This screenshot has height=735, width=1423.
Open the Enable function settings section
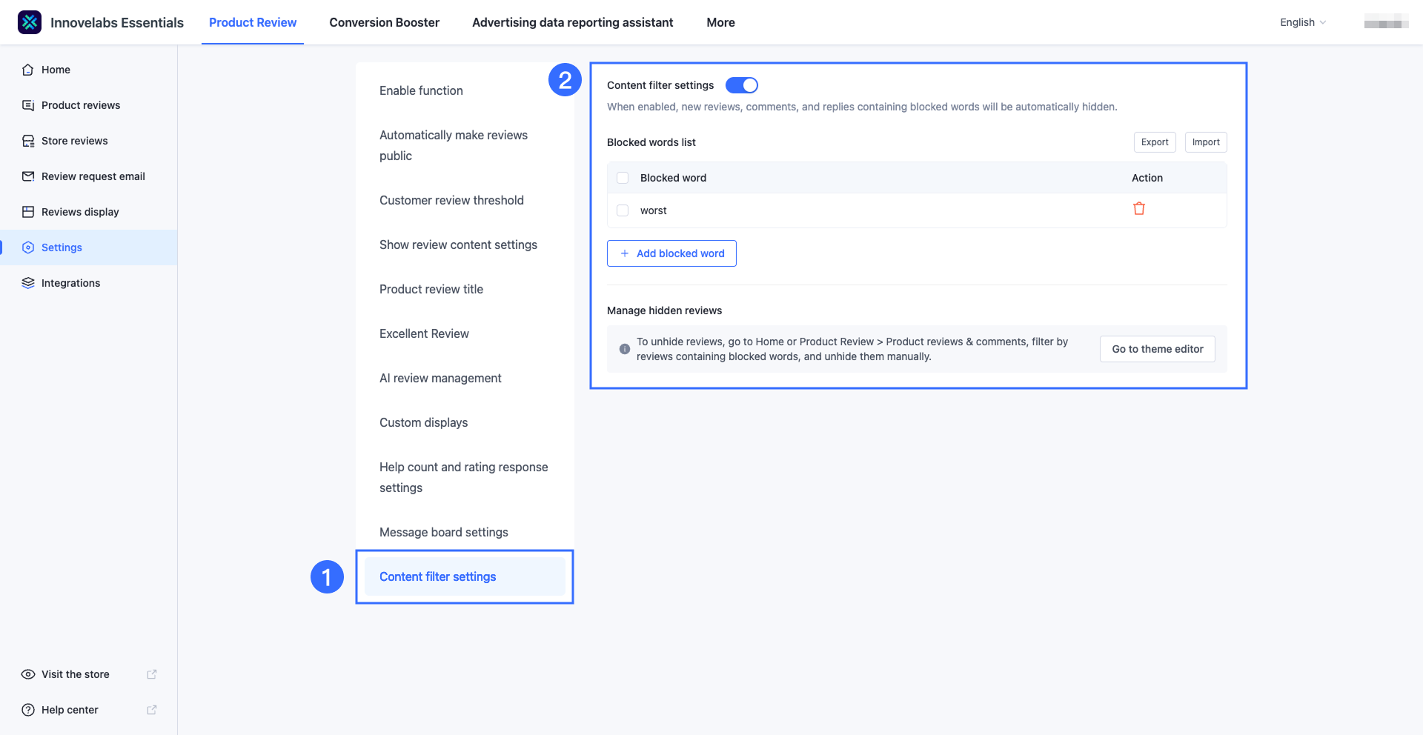[465, 90]
